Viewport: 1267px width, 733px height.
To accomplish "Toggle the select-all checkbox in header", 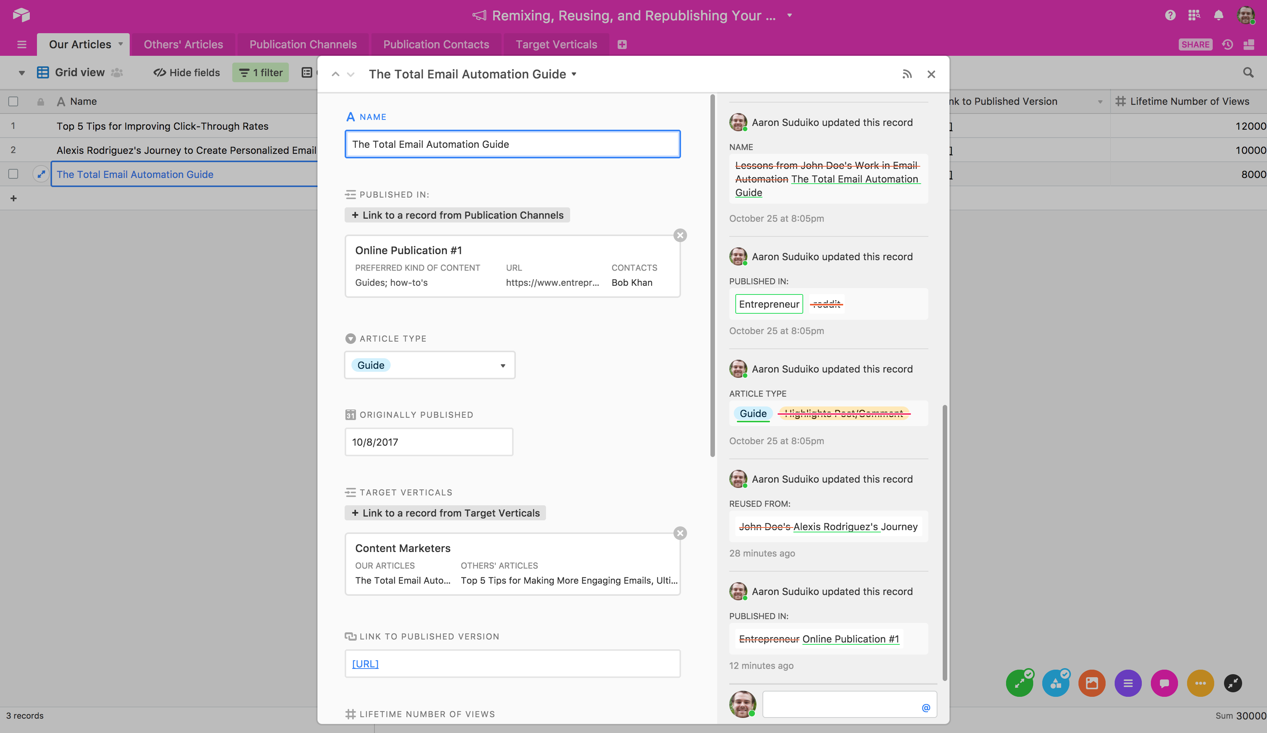I will [x=14, y=101].
